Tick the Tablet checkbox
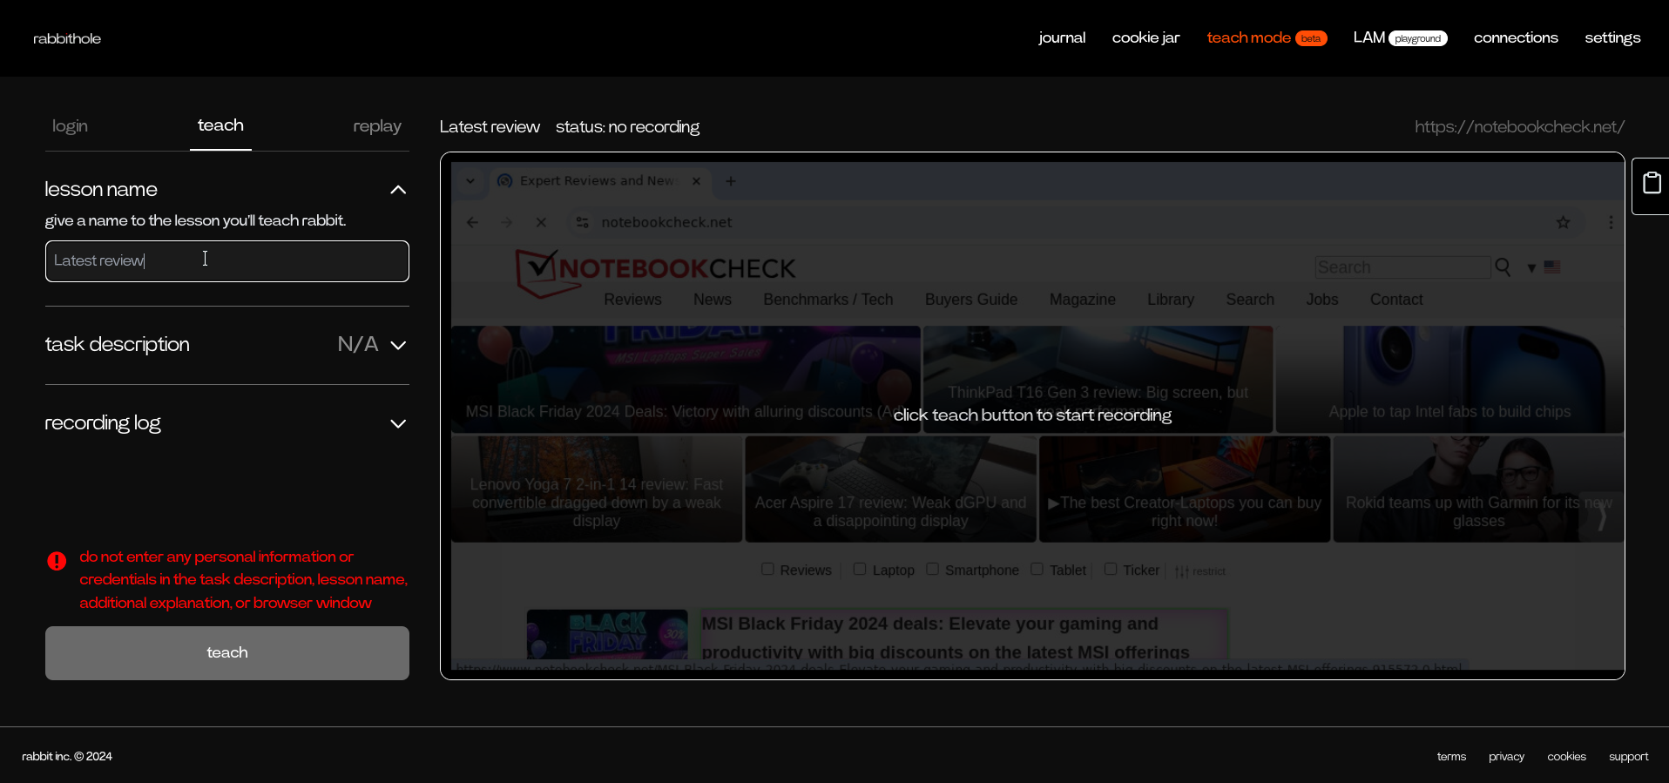 point(1037,569)
